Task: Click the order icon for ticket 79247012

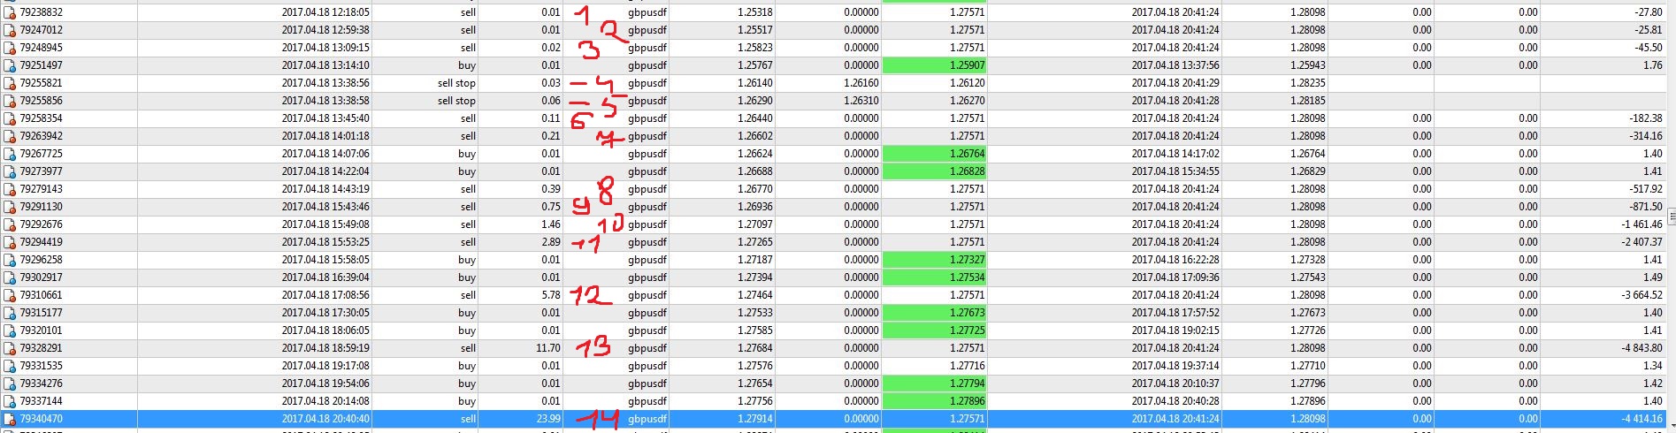Action: (x=10, y=30)
